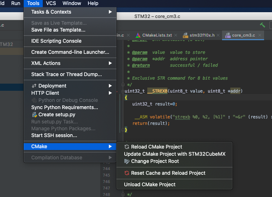This screenshot has width=272, height=197.
Task: Click the fold marker at line 748
Action: click(123, 194)
